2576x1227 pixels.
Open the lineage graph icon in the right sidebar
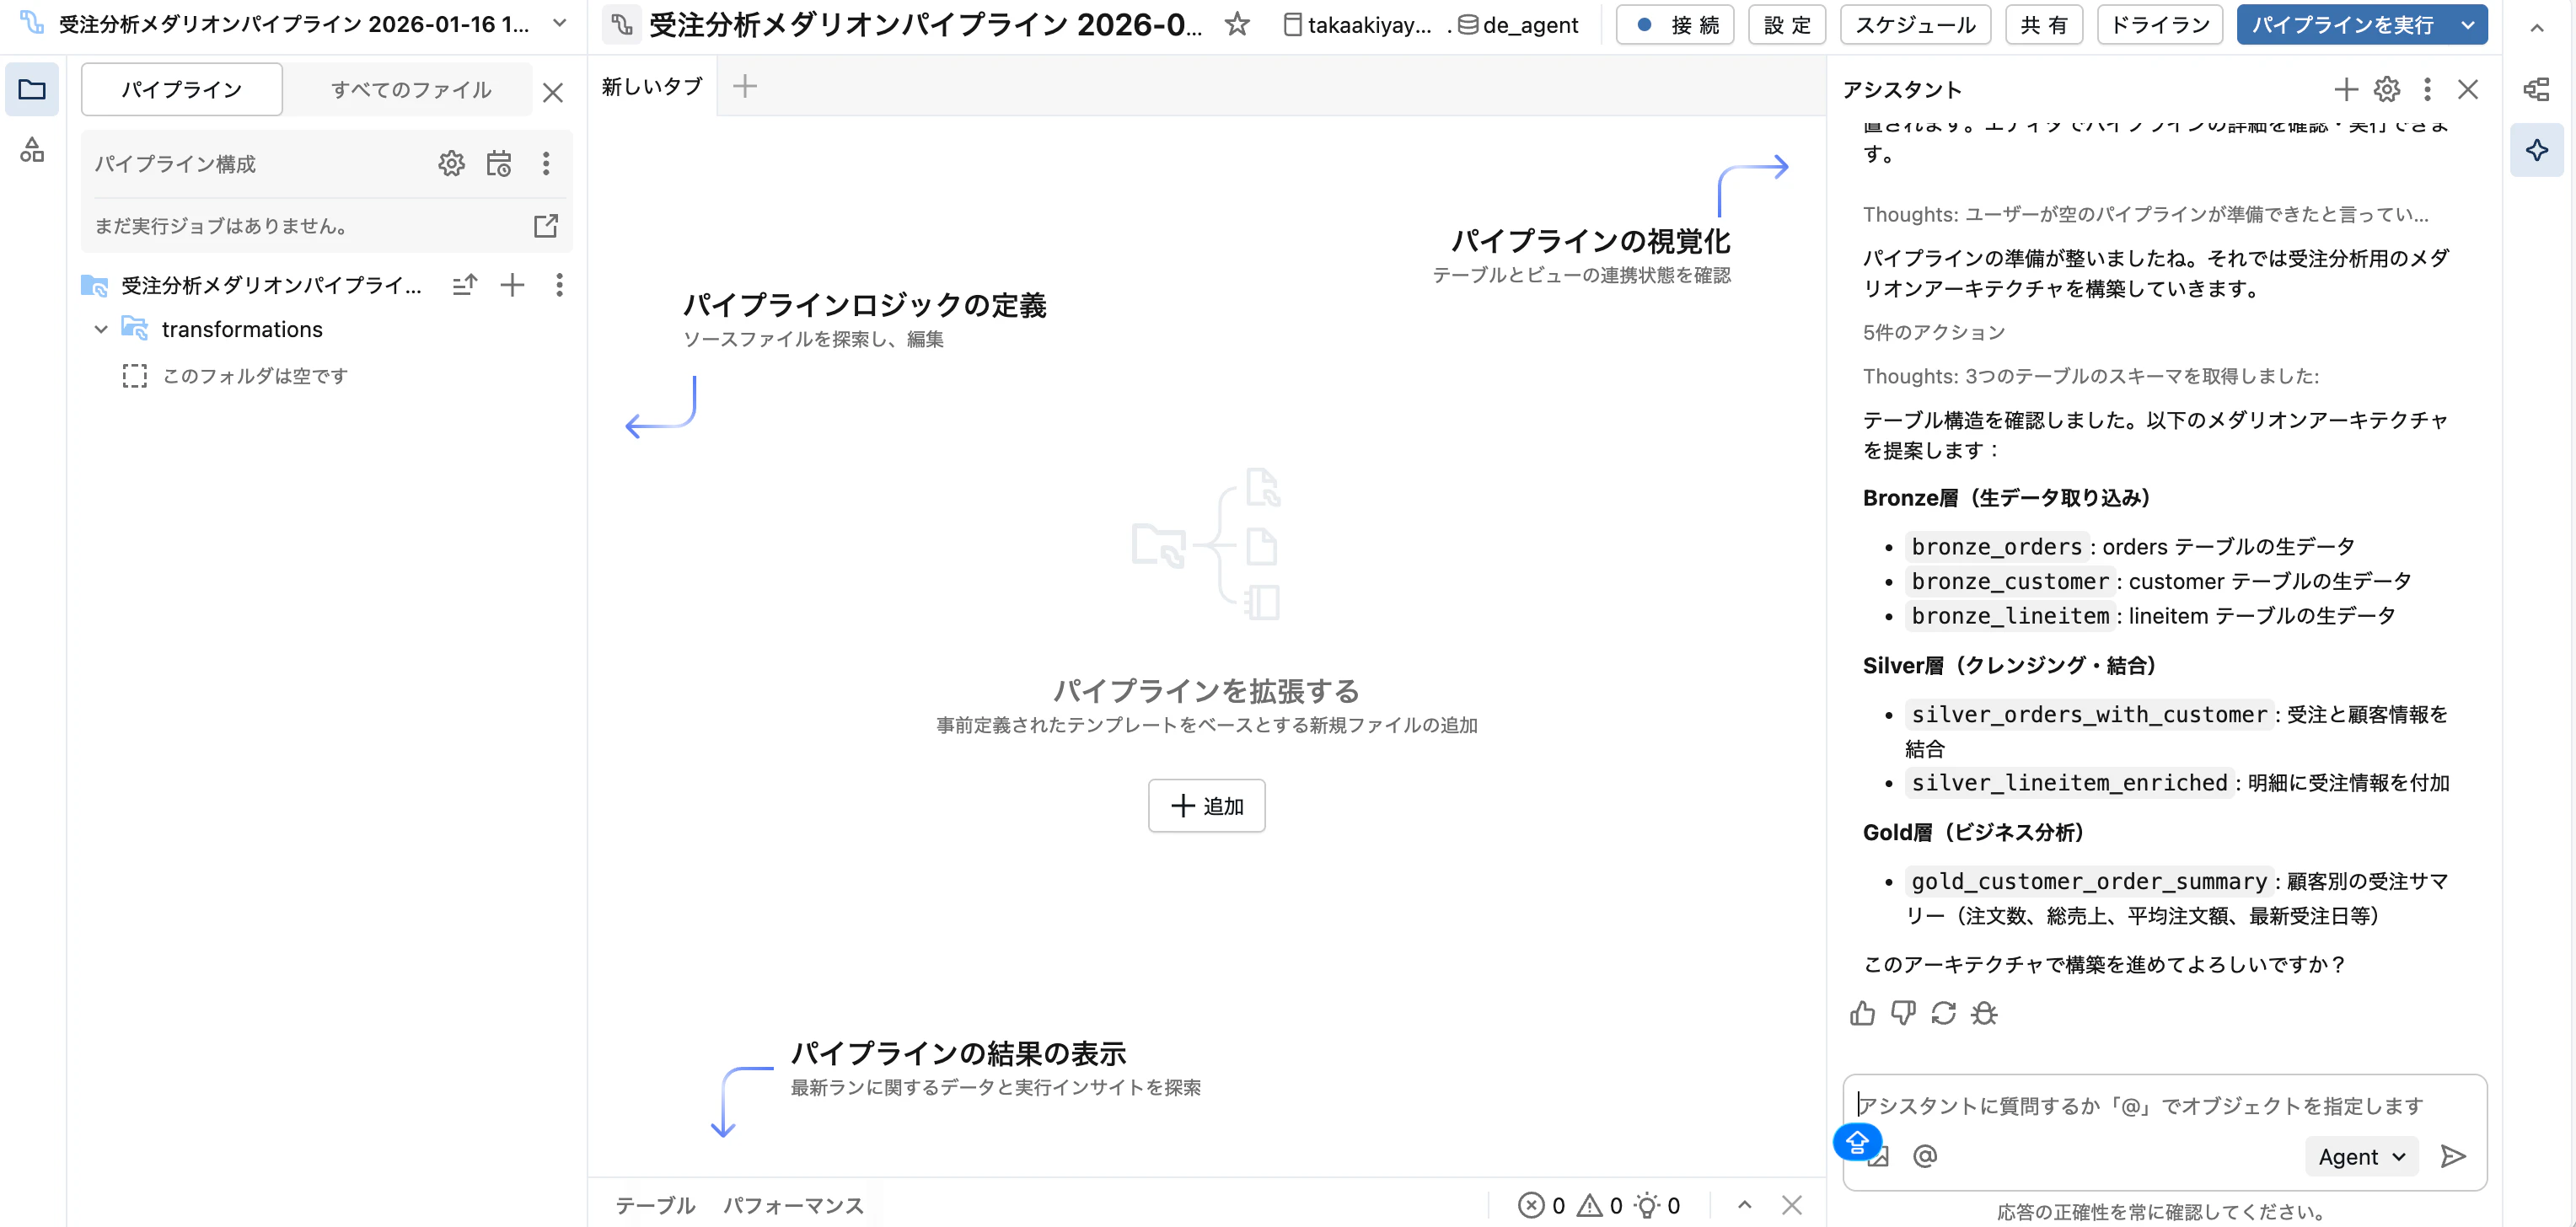(2537, 89)
